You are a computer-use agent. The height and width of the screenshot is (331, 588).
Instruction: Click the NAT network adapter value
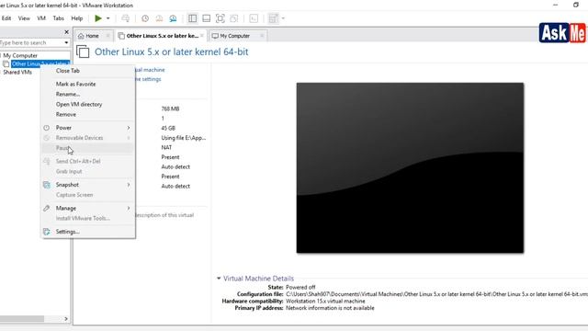166,147
